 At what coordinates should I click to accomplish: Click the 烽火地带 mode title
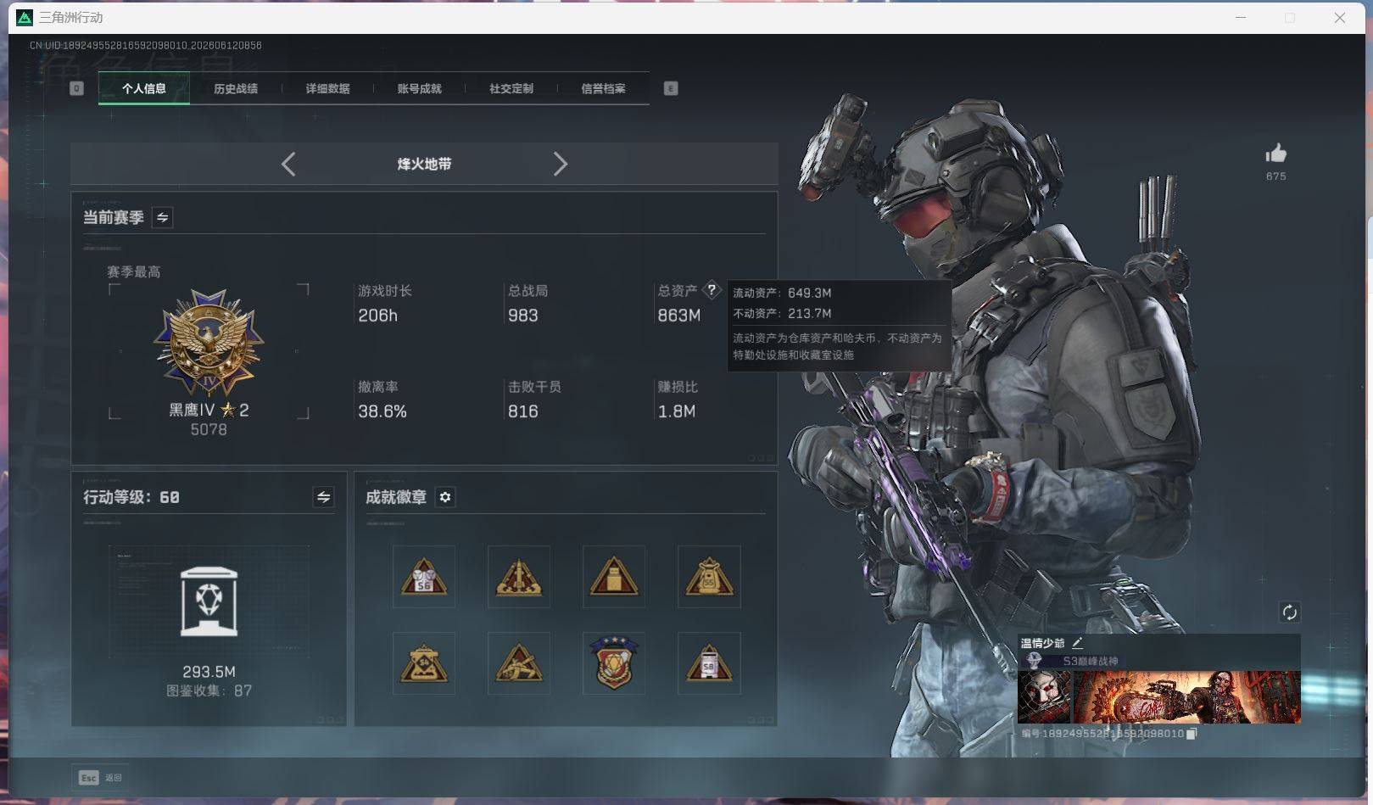pos(424,164)
